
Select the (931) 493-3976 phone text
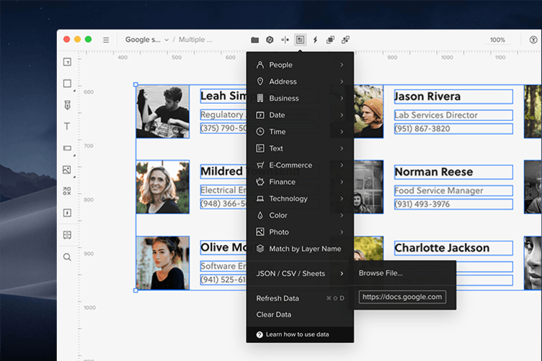tap(453, 204)
